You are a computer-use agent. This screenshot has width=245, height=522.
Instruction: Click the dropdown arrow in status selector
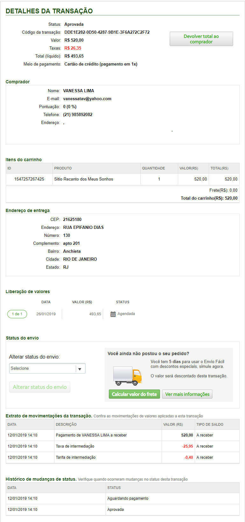[80, 369]
